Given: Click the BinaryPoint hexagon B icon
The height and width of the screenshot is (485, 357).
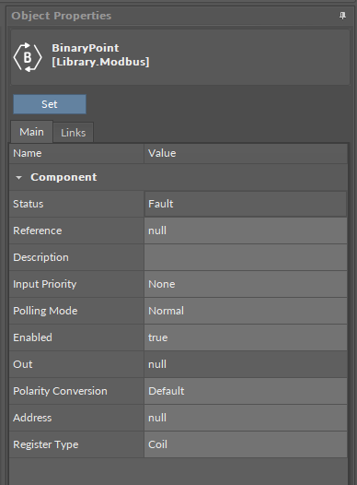Looking at the screenshot, I should point(28,57).
